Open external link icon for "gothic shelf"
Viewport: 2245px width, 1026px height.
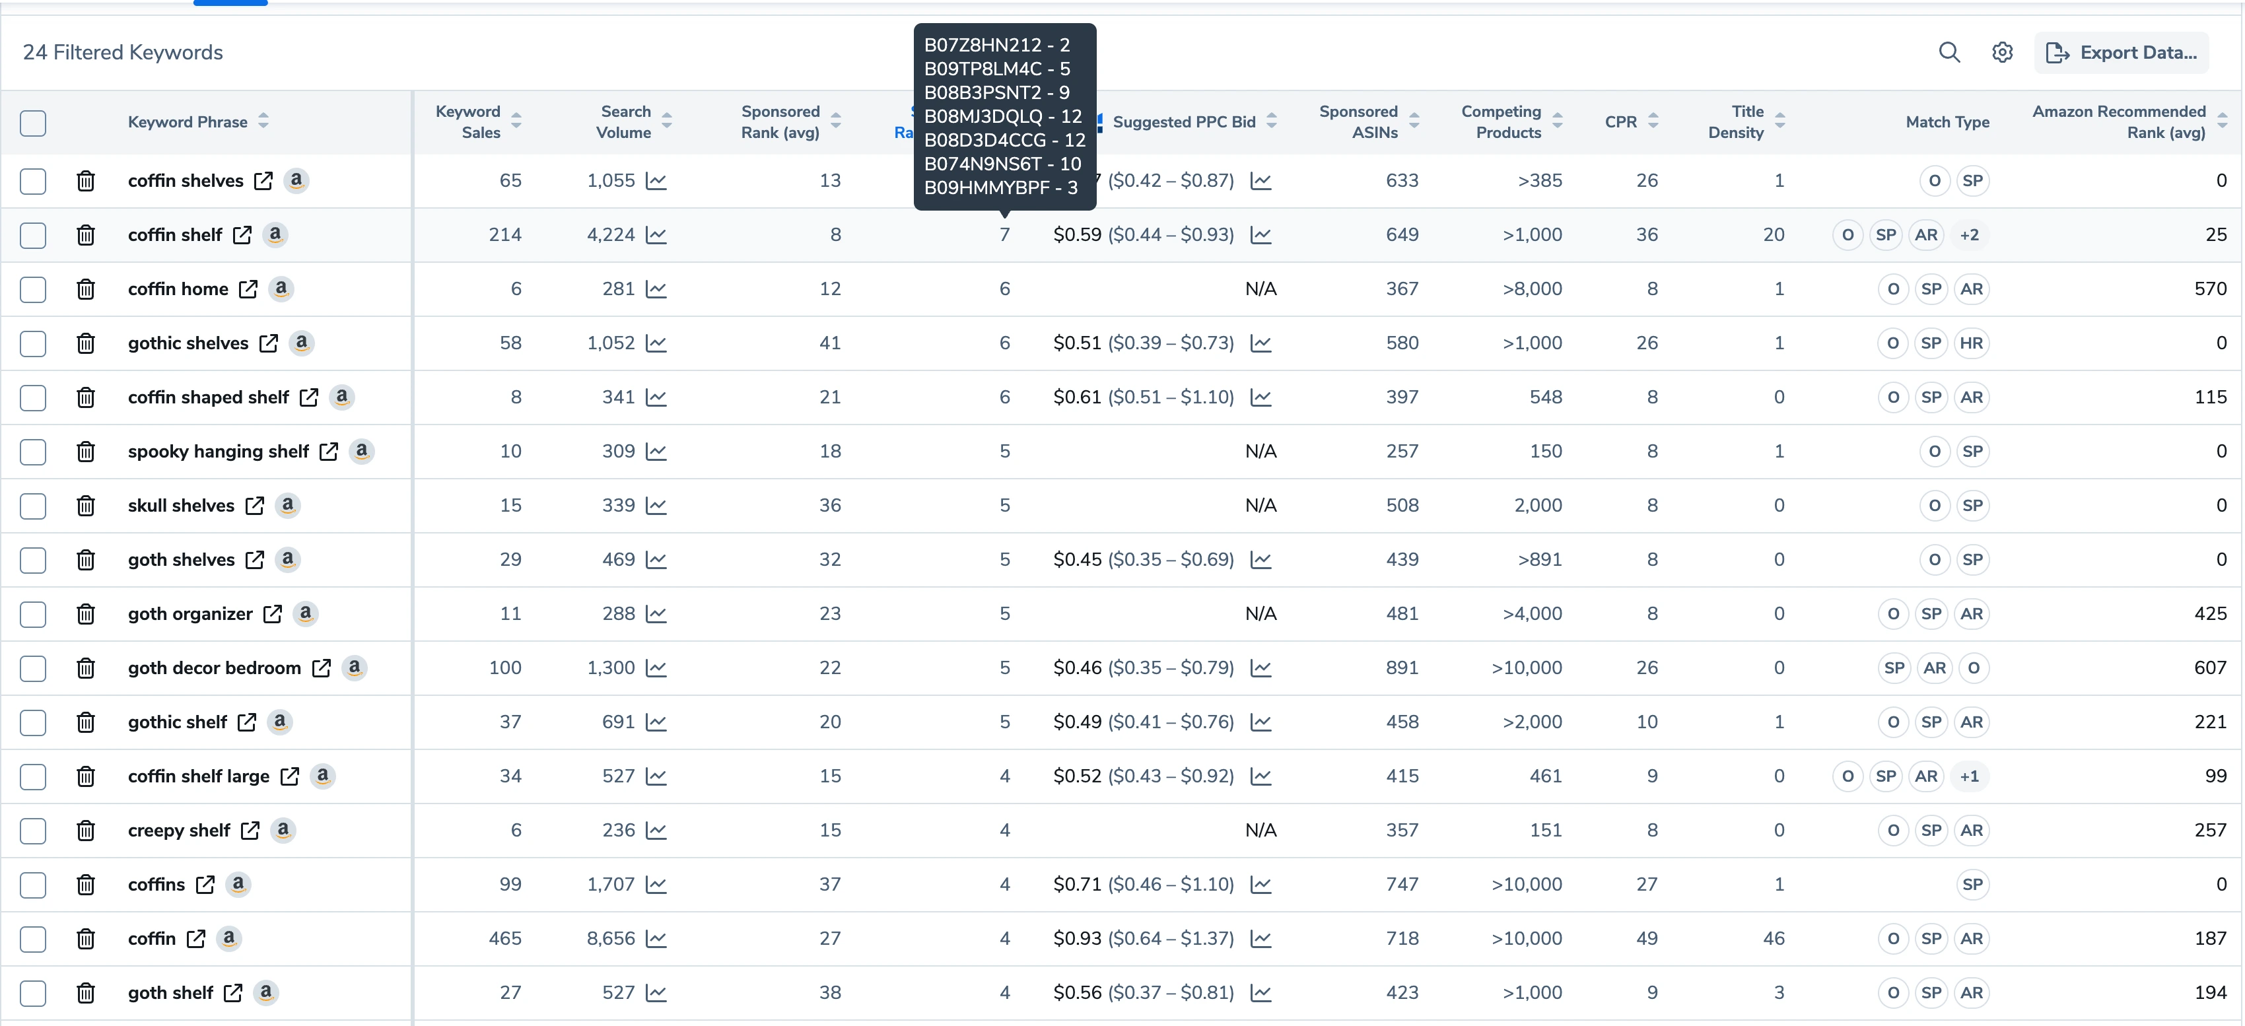pos(248,723)
